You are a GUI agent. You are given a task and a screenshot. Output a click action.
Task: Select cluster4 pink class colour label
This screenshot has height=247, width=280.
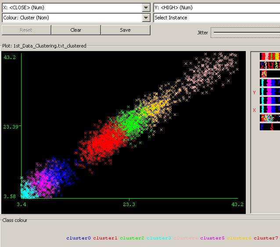coord(186,238)
